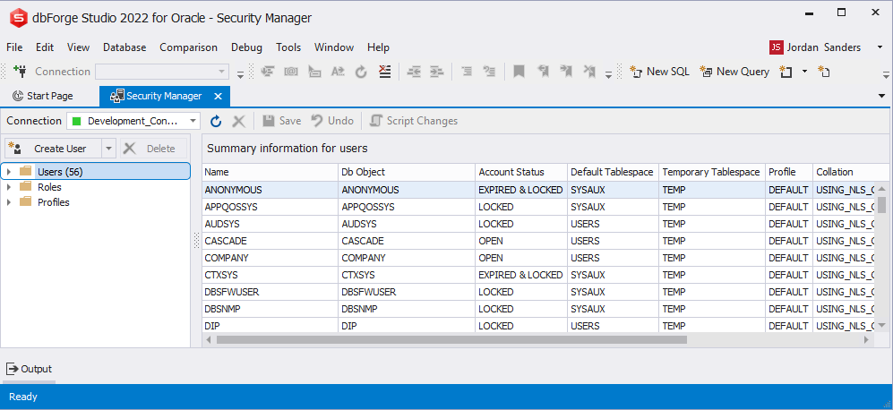Expand the Users (56) tree node
The width and height of the screenshot is (893, 410).
(x=9, y=171)
